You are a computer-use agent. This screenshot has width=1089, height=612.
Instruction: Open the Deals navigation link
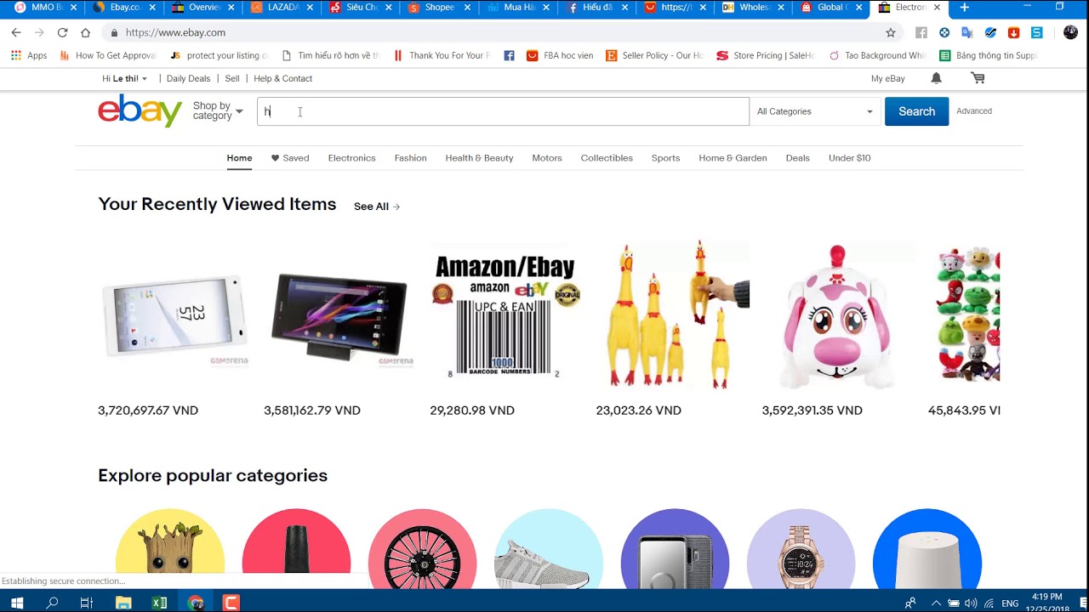pos(797,158)
